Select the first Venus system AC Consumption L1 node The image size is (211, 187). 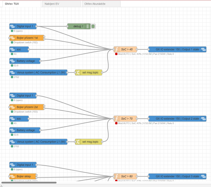(38, 72)
